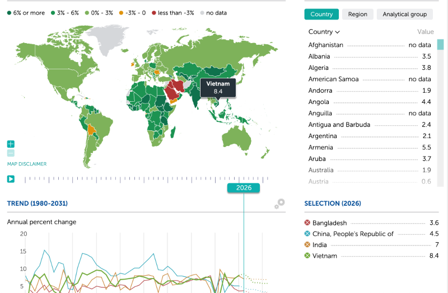Select Albania in the country list
Image resolution: width=448 pixels, height=293 pixels.
[370, 56]
